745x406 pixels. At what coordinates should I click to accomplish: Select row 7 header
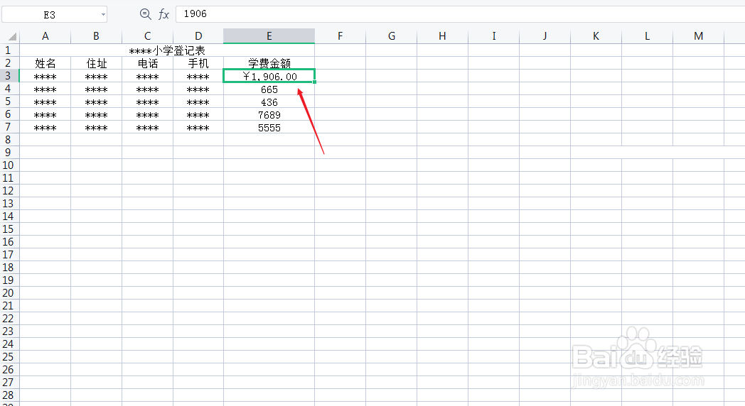(8, 126)
